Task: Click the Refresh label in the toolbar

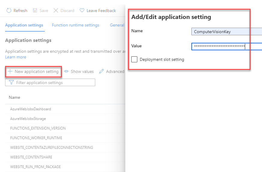Action: click(x=20, y=11)
